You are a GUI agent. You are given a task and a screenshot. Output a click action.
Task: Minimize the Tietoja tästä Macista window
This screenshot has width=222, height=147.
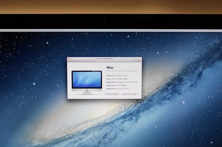71,58
